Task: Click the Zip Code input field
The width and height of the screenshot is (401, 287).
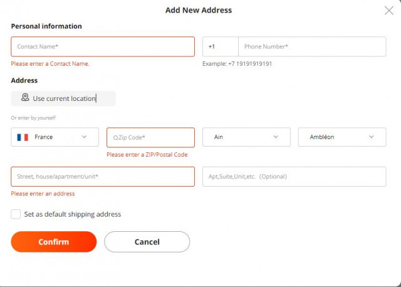Action: click(150, 137)
